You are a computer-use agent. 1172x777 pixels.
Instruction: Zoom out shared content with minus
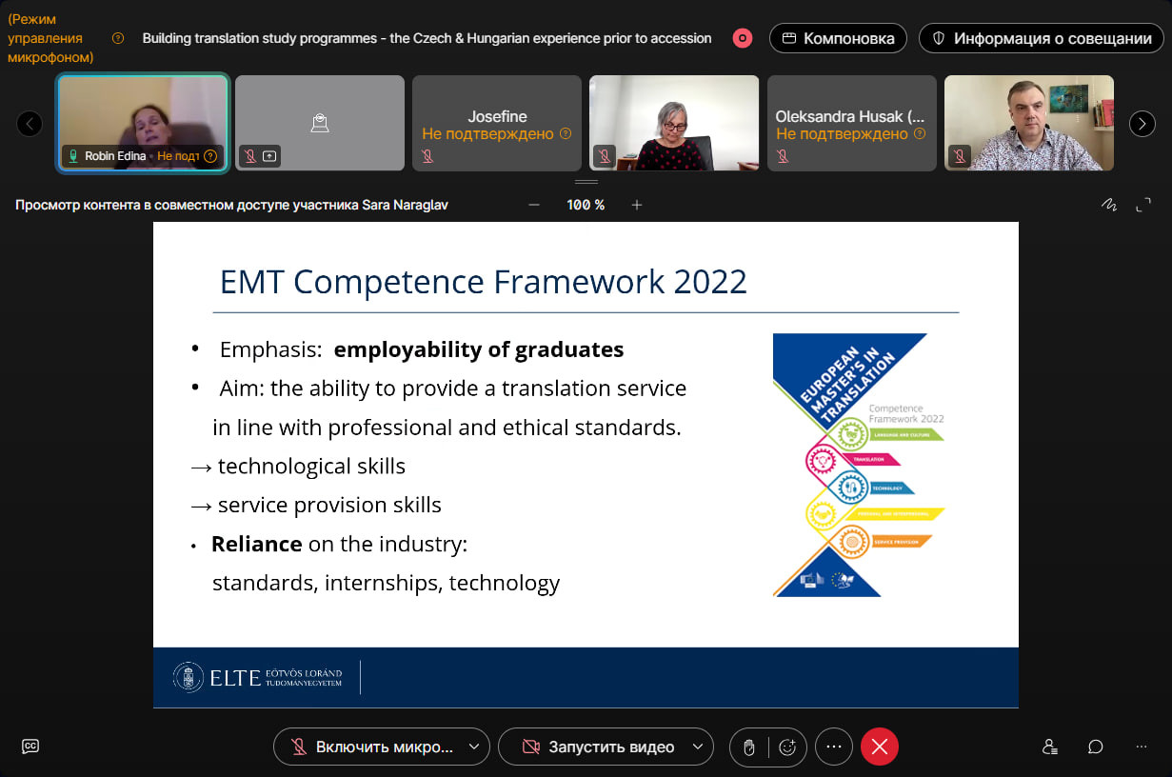tap(534, 205)
